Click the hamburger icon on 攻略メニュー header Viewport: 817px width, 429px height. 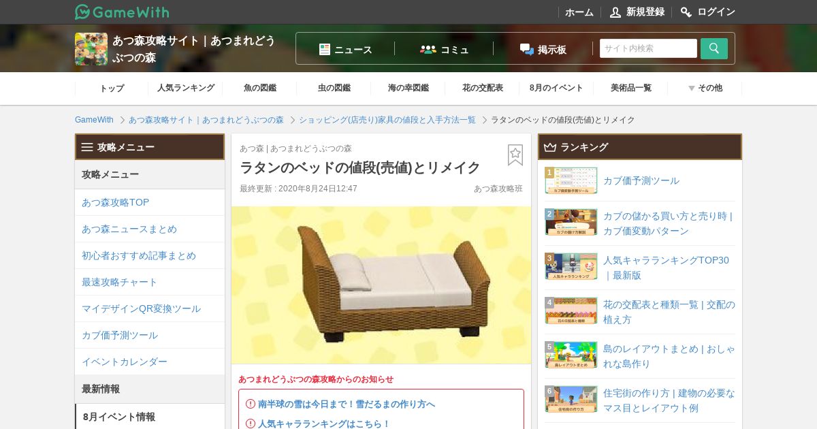point(87,147)
